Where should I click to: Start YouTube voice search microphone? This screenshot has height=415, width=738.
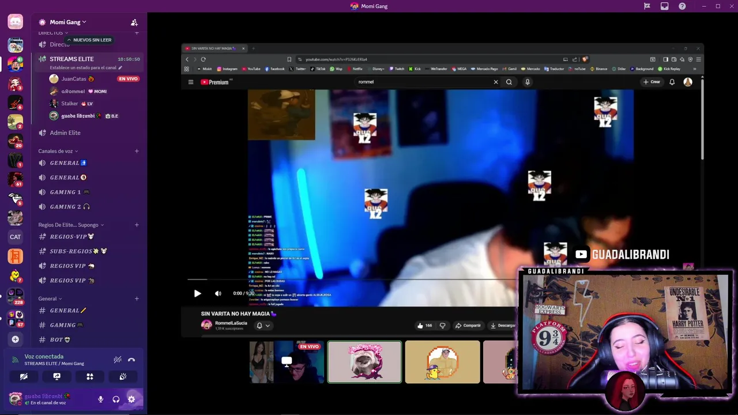click(x=527, y=82)
